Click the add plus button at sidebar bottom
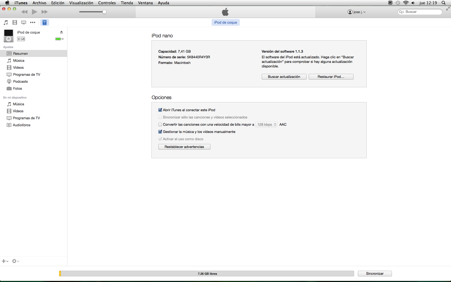The width and height of the screenshot is (451, 282). 5,261
